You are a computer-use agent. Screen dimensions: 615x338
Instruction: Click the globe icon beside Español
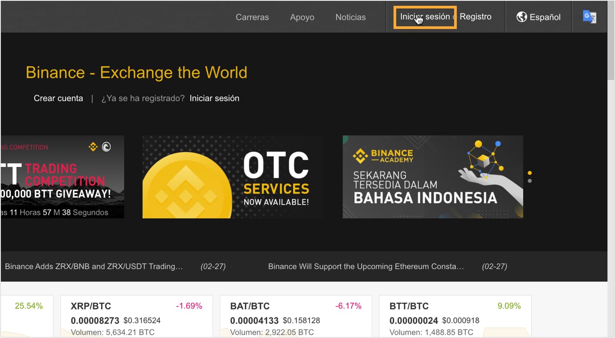522,17
